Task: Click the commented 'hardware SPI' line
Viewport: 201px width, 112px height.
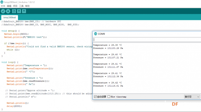Action: click(x=31, y=21)
